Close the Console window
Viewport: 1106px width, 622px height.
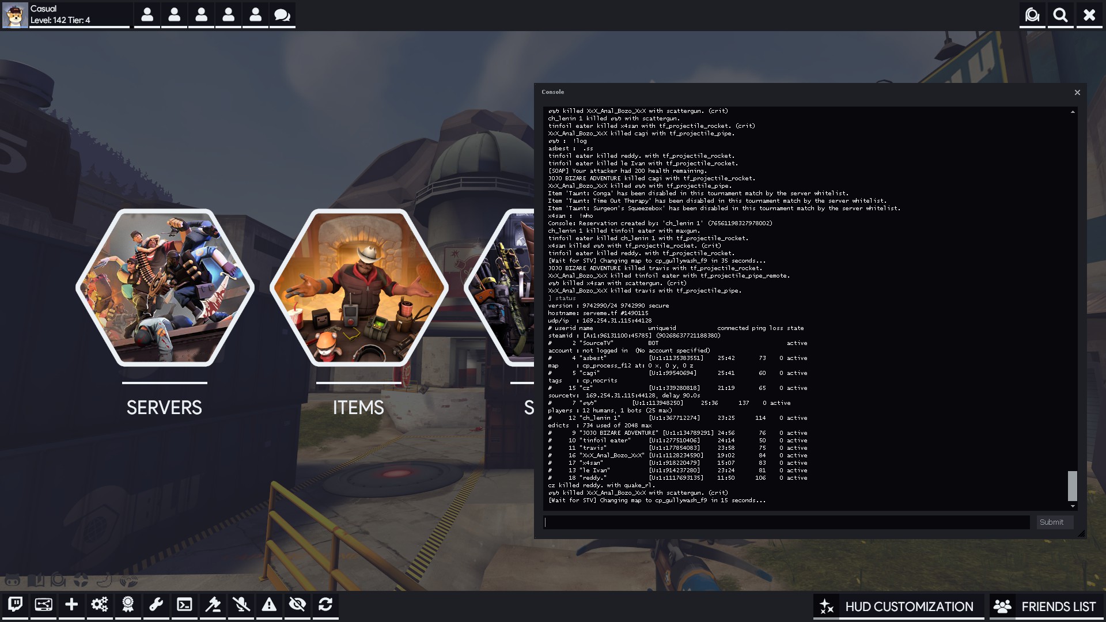coord(1077,92)
